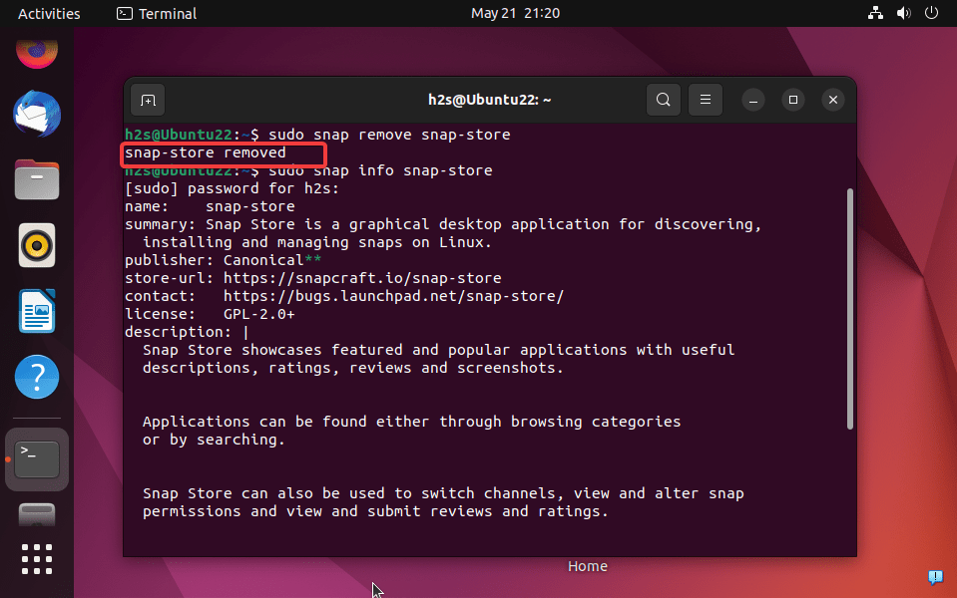
Task: Launch Thunderbird Mail from the dock
Action: click(x=37, y=114)
